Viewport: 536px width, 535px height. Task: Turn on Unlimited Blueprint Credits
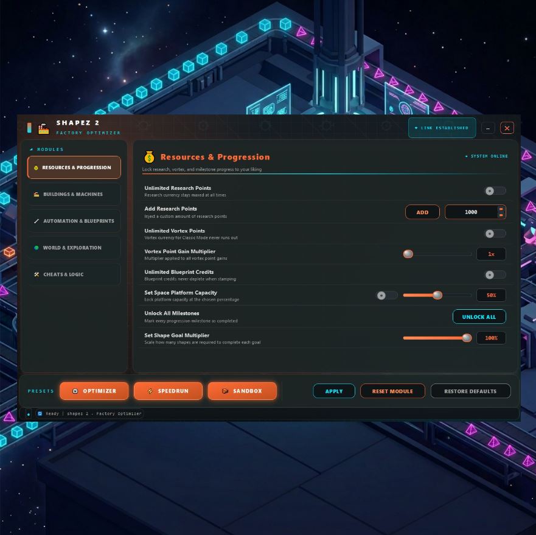[x=495, y=274]
